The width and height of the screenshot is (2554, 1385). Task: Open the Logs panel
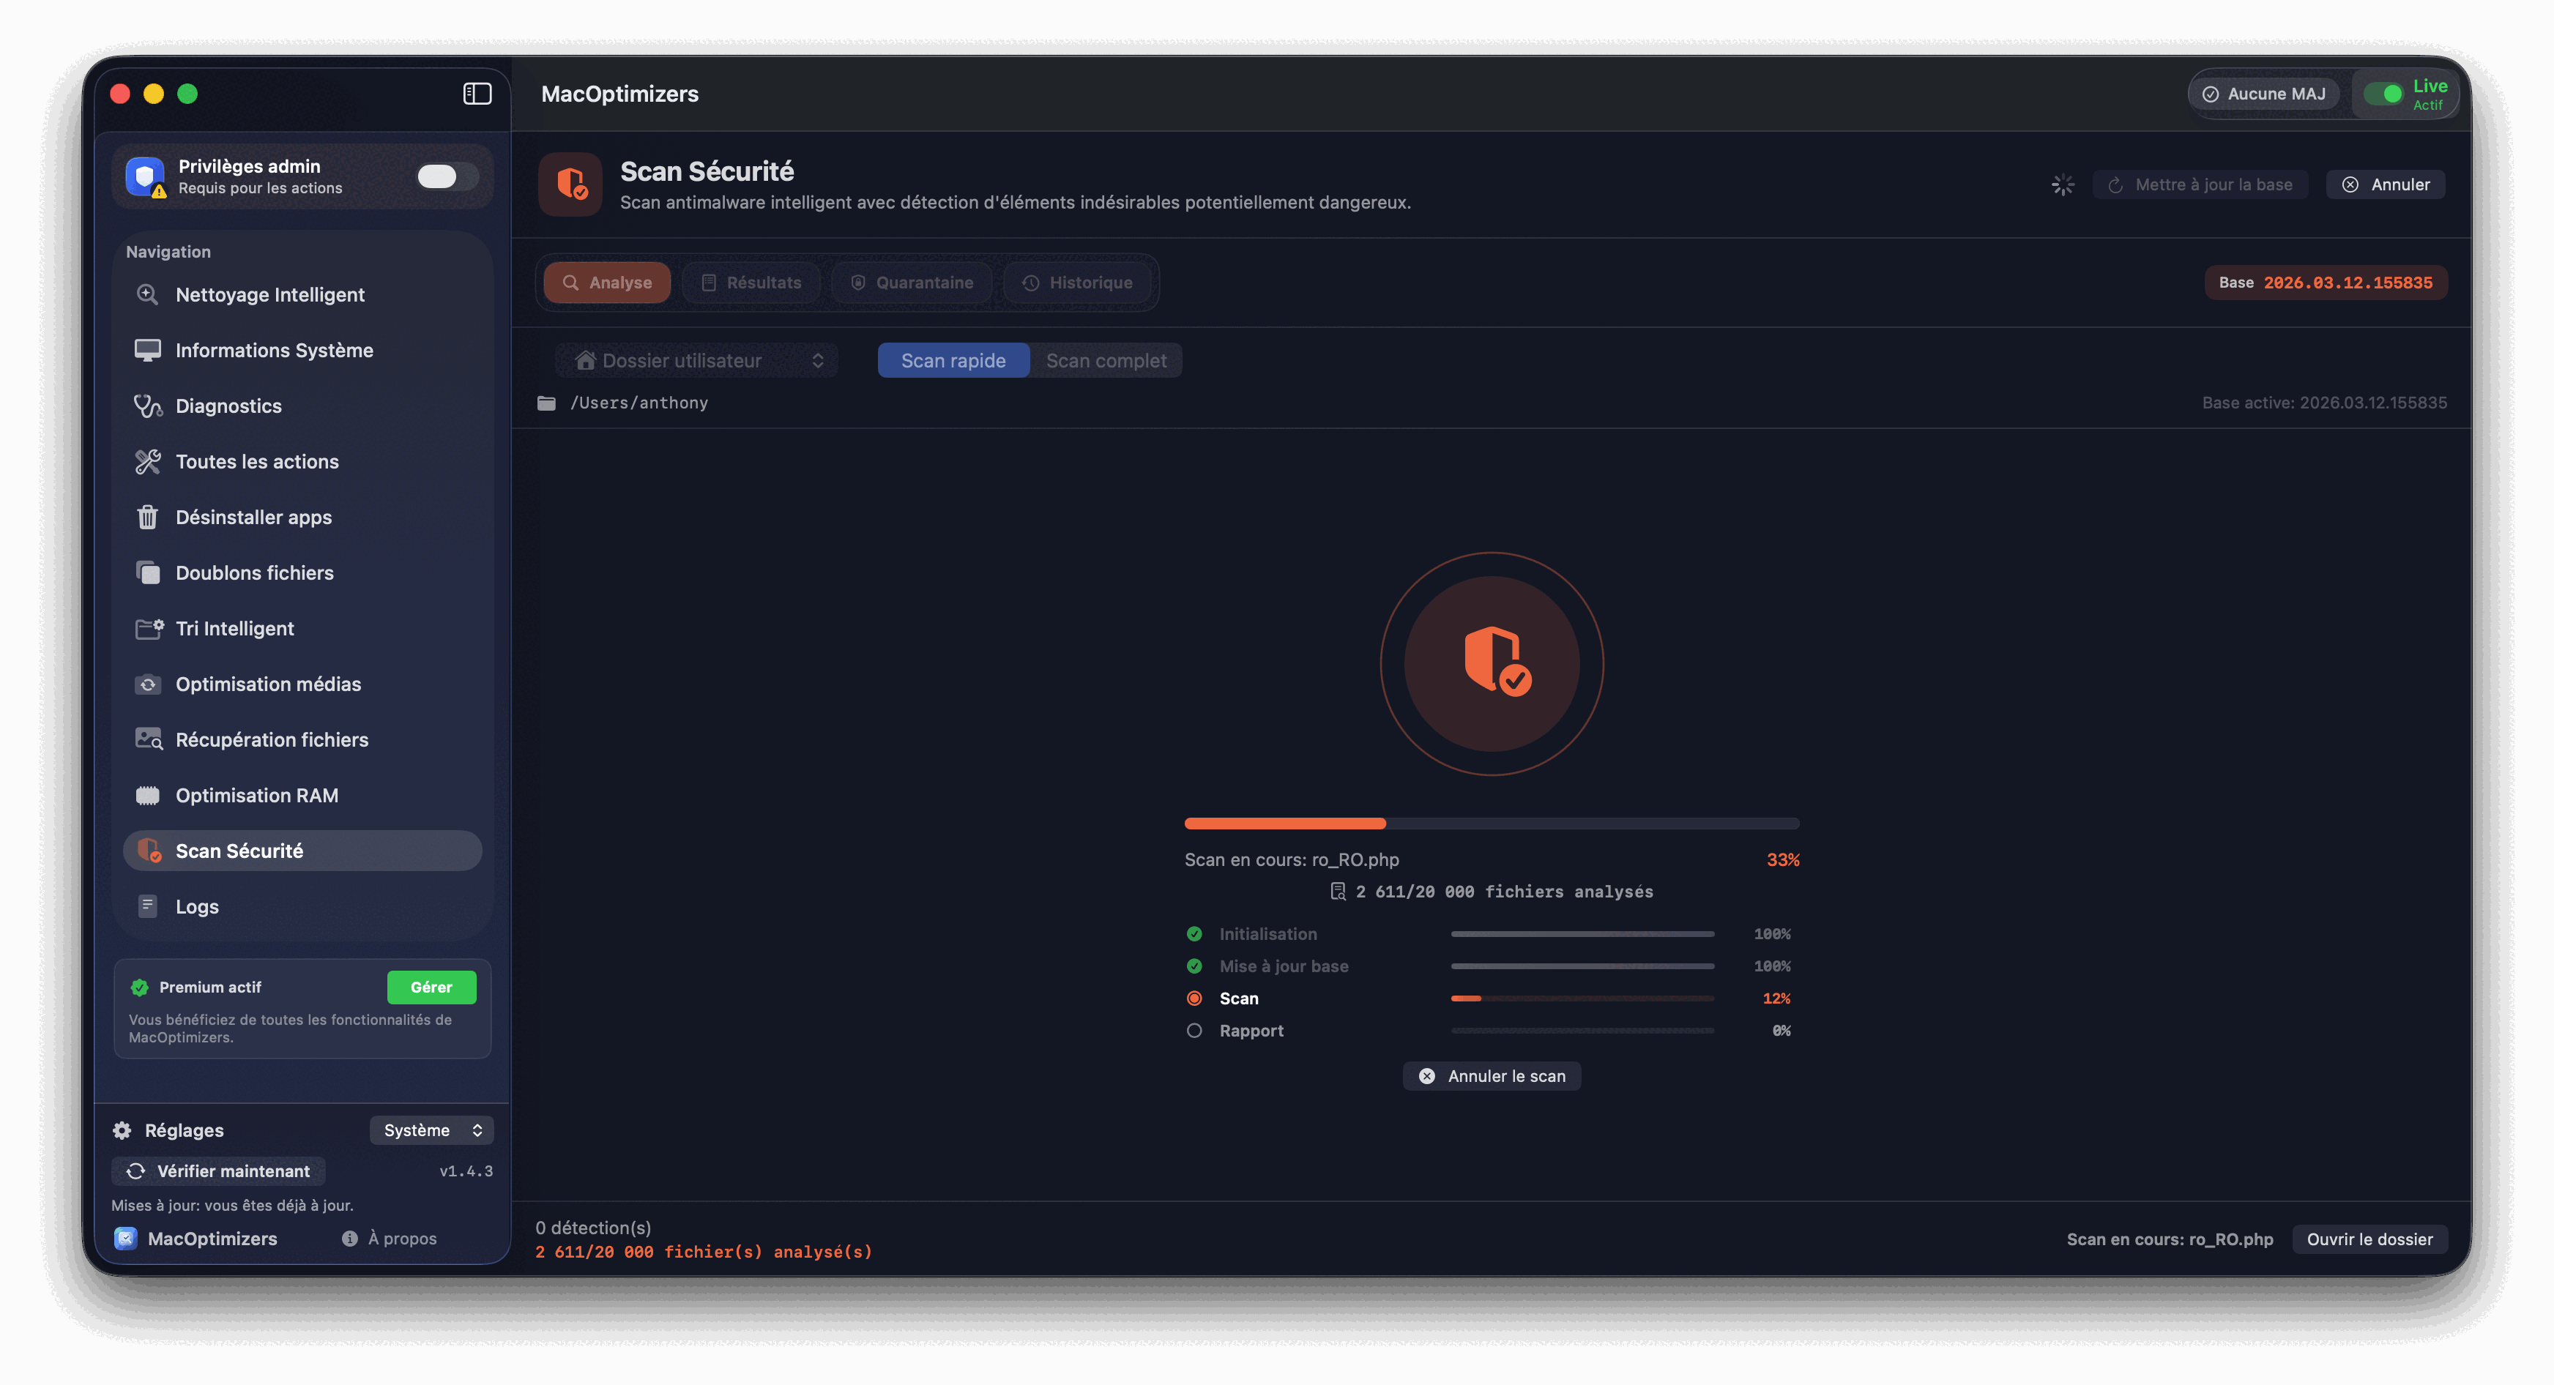(196, 906)
